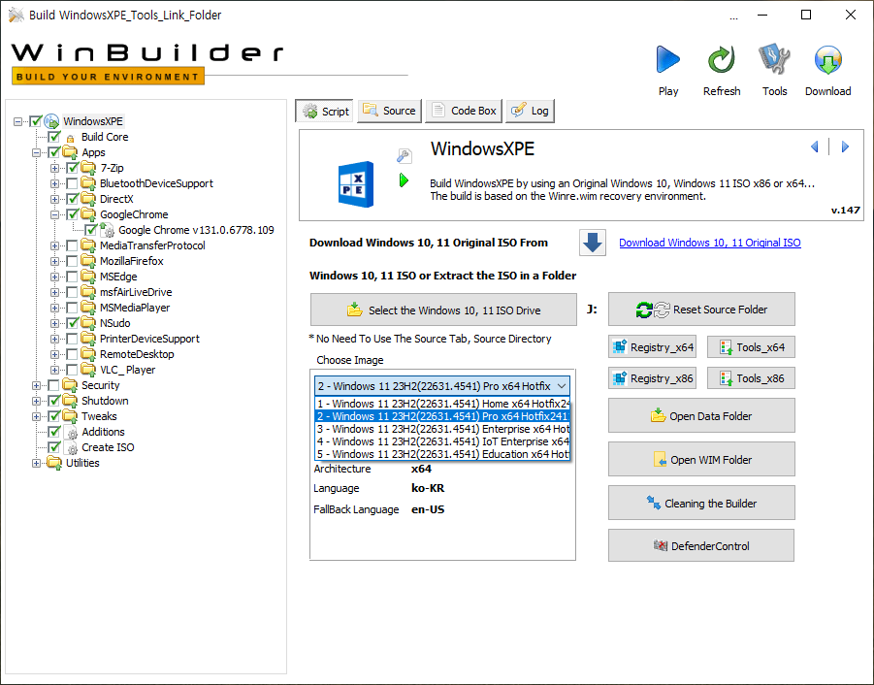The image size is (874, 685).
Task: Enable the MozillaFirefox checkbox
Action: click(72, 261)
